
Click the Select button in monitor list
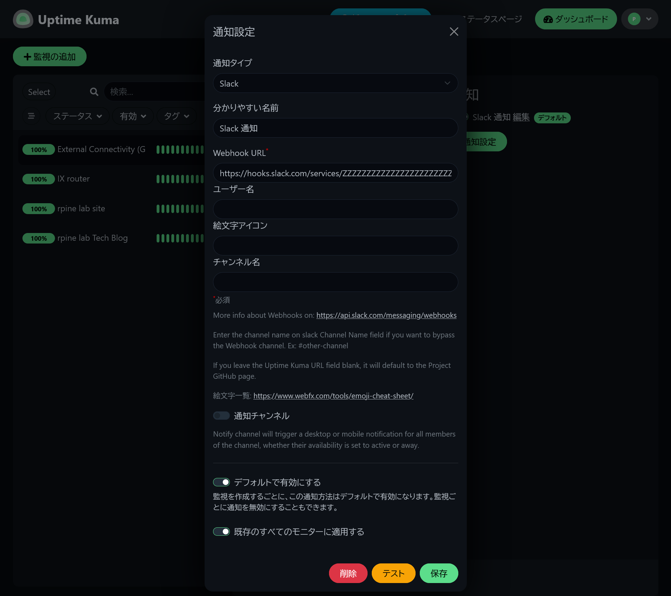click(39, 92)
